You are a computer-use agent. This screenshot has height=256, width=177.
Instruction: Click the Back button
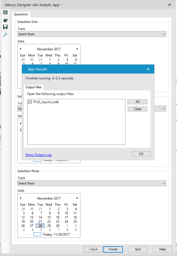(93, 249)
